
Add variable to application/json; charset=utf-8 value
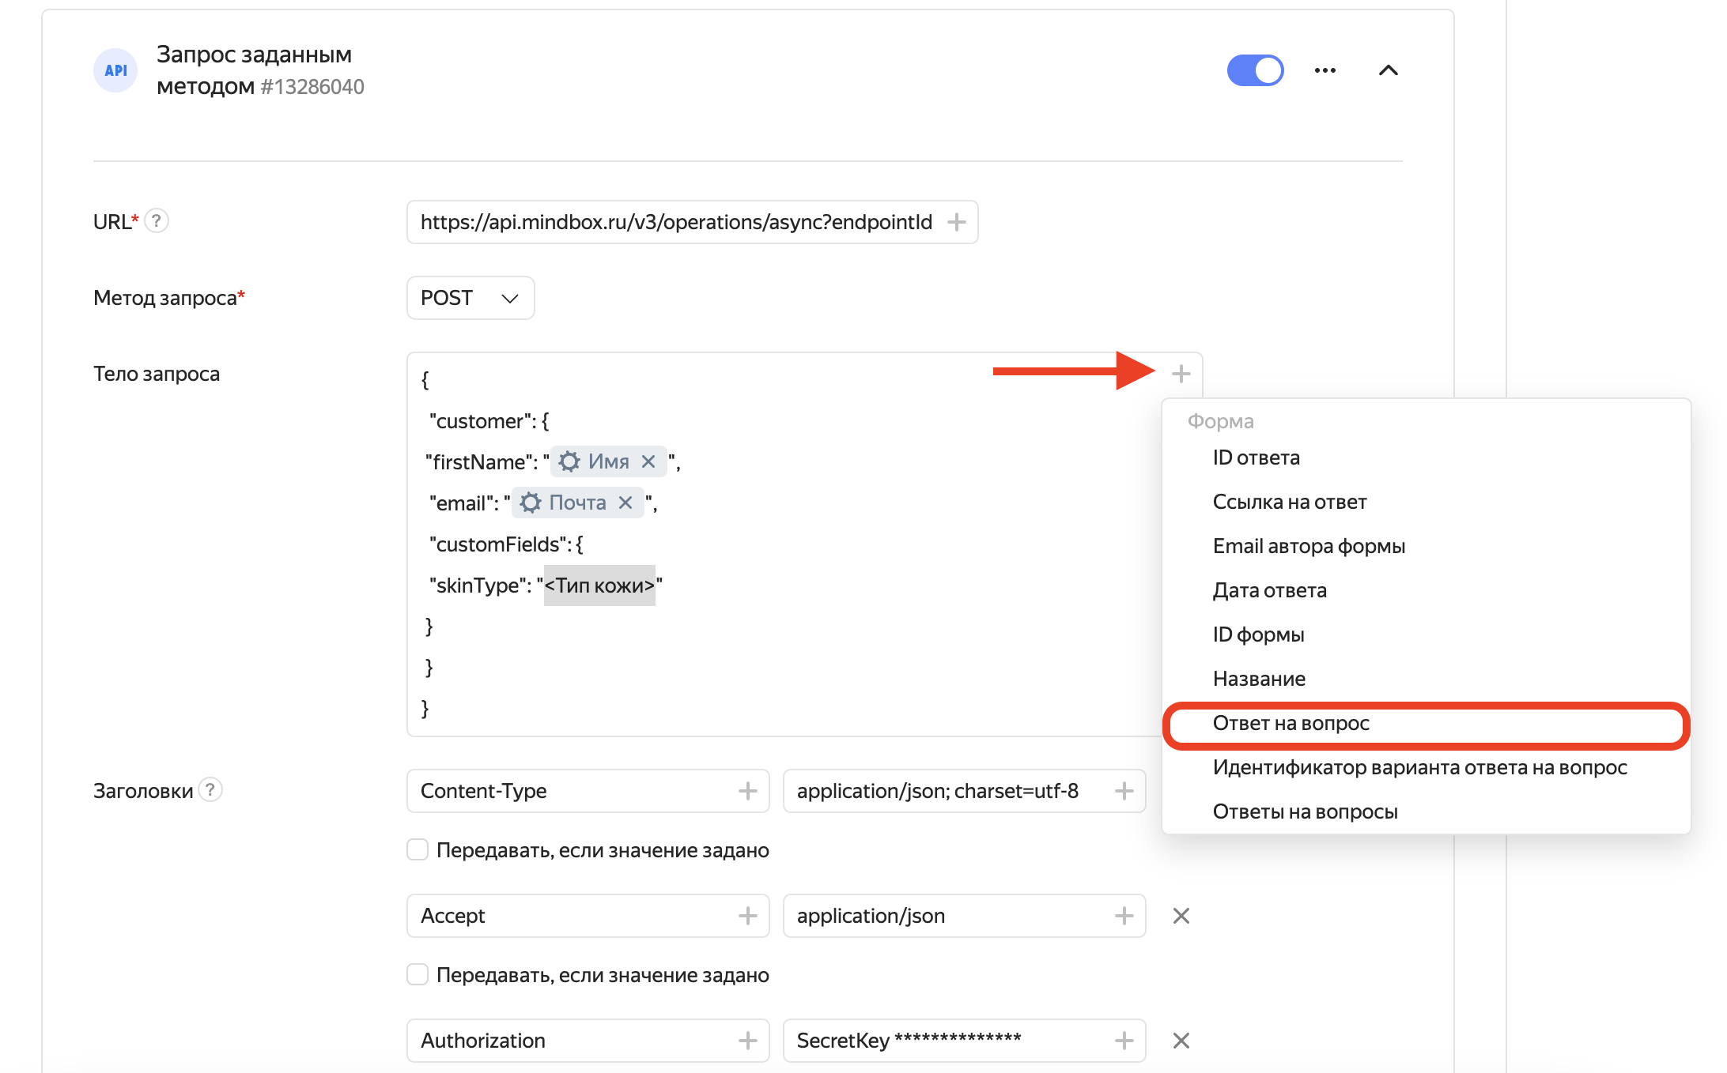pyautogui.click(x=1124, y=791)
